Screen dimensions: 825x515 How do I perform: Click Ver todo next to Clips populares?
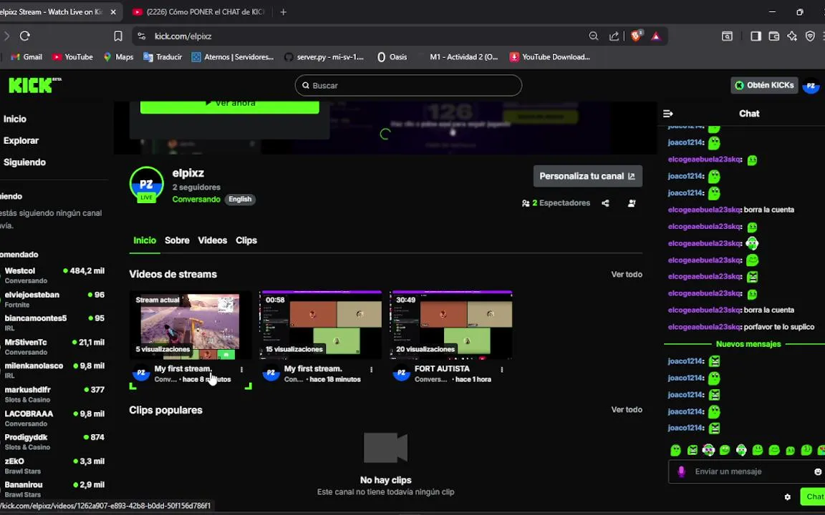tap(627, 409)
